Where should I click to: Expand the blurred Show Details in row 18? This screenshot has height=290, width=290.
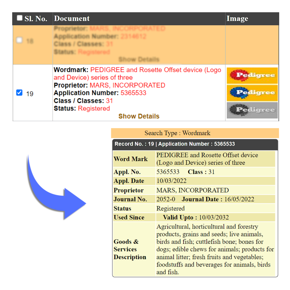click(x=139, y=59)
